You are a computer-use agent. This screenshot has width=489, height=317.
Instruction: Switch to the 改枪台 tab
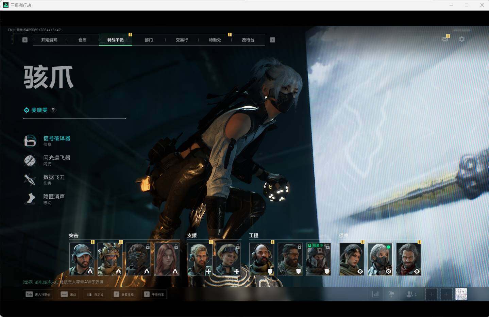click(248, 40)
